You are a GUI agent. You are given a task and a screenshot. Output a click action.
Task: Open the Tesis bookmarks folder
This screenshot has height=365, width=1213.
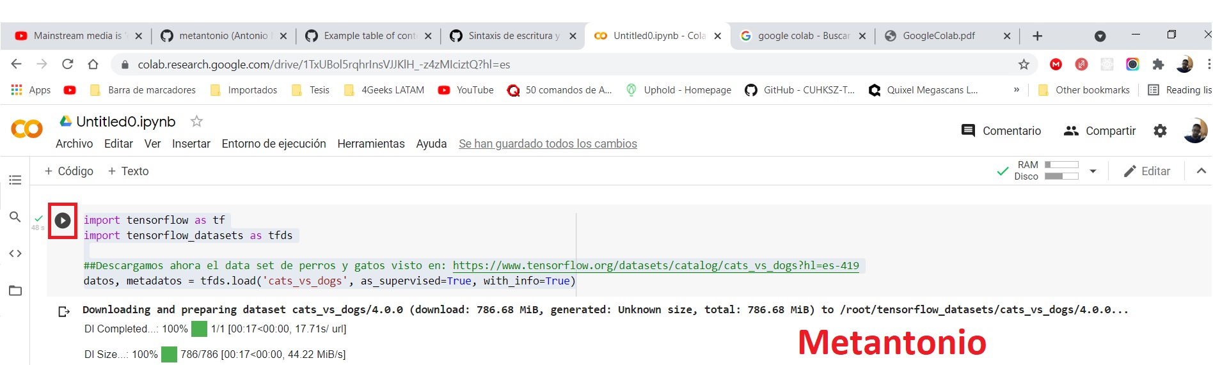pos(310,90)
